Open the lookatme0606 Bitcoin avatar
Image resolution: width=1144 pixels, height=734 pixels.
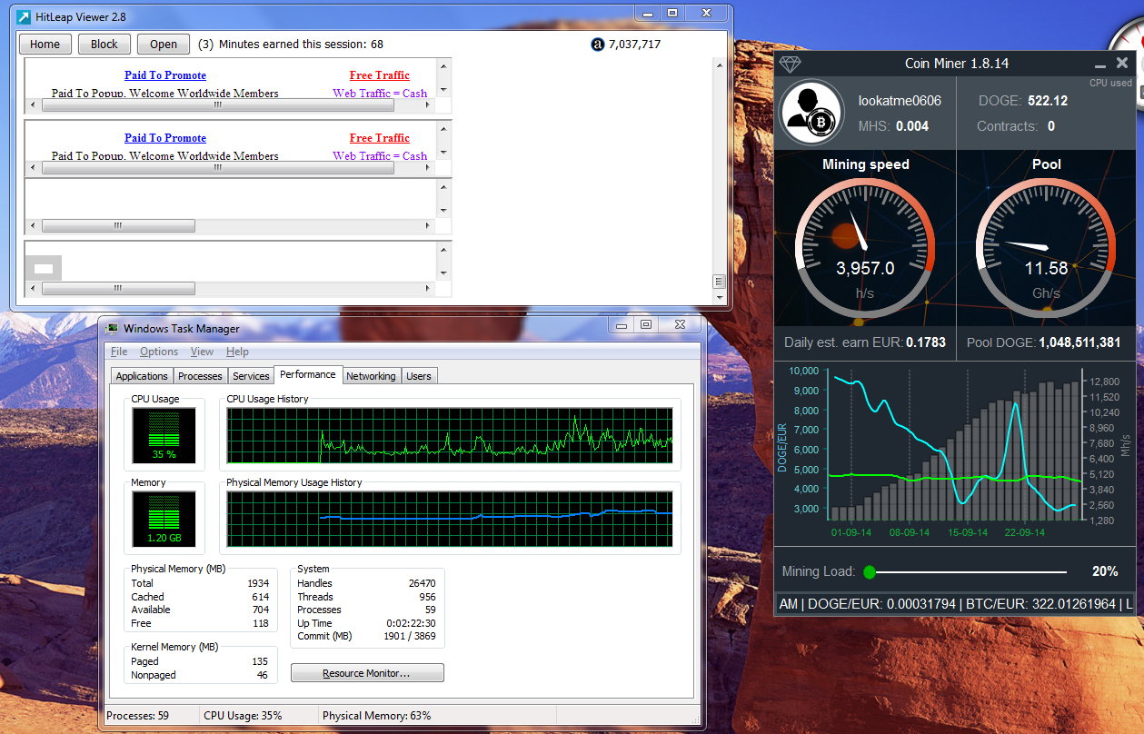click(x=811, y=112)
